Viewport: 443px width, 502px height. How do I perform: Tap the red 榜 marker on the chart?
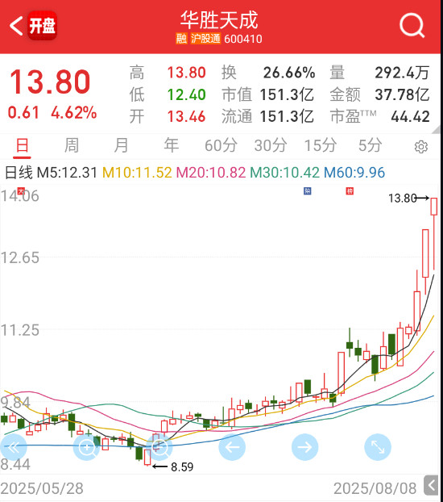coord(350,191)
